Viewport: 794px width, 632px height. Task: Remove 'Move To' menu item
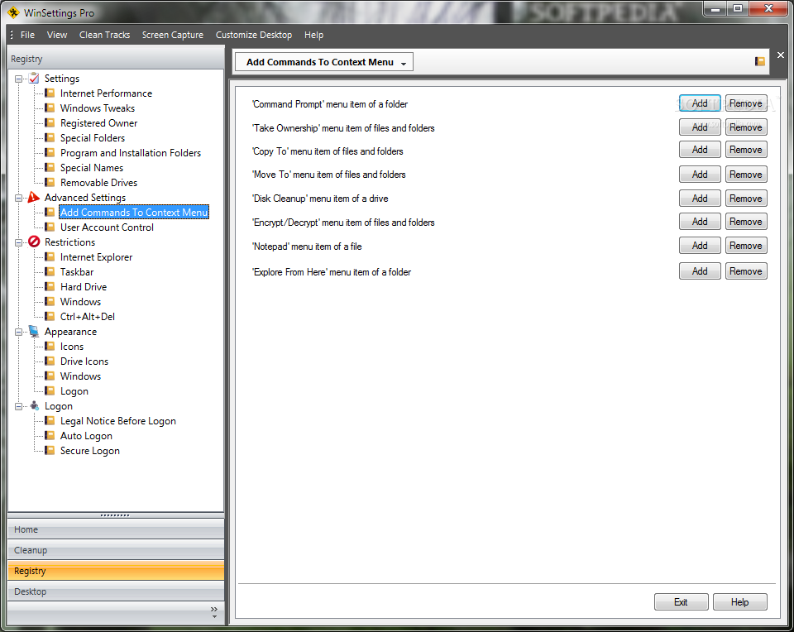[746, 175]
